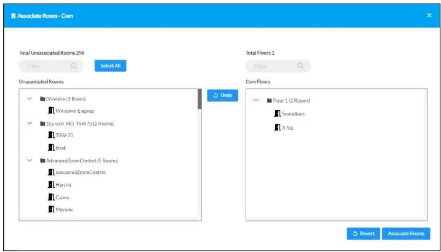Click the Revert button

click(x=363, y=234)
